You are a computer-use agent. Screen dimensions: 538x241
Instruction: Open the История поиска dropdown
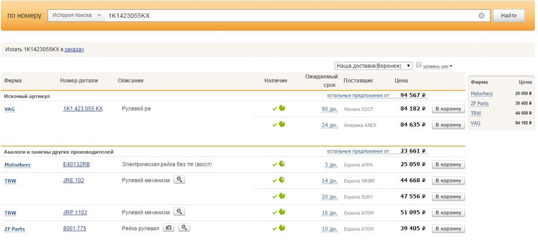[x=77, y=15]
